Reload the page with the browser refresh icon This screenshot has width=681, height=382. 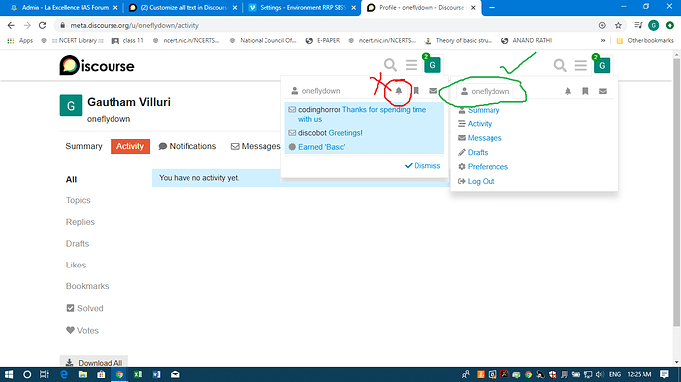[42, 26]
